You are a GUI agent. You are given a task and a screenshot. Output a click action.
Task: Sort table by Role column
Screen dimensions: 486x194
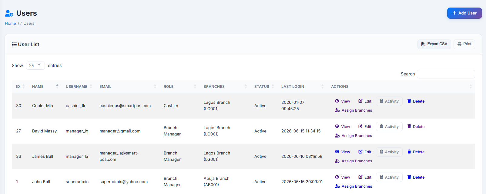[x=179, y=87]
